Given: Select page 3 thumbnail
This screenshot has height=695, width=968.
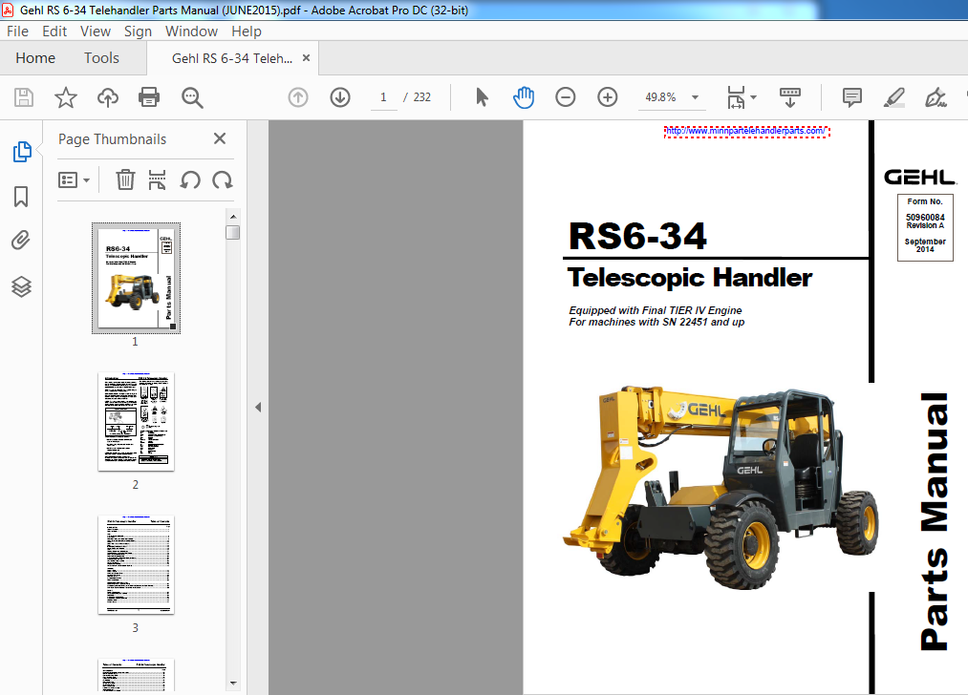Looking at the screenshot, I should pos(136,565).
